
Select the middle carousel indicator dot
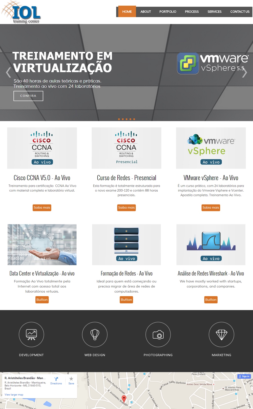click(x=126, y=119)
